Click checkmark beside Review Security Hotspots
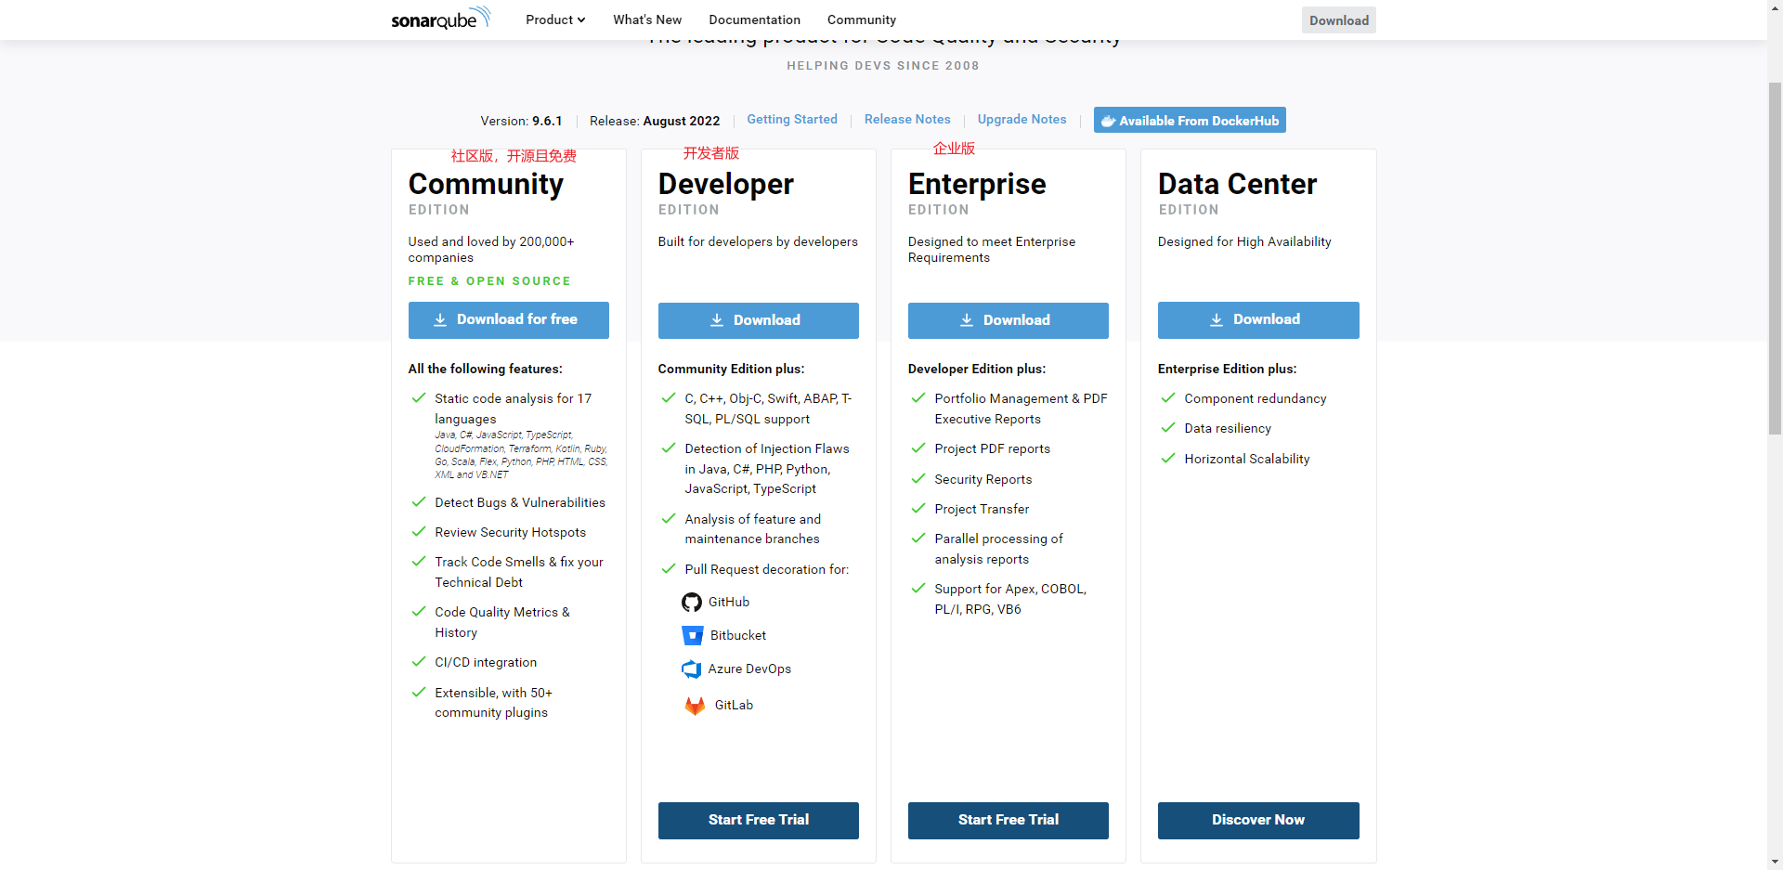The width and height of the screenshot is (1783, 870). click(419, 531)
